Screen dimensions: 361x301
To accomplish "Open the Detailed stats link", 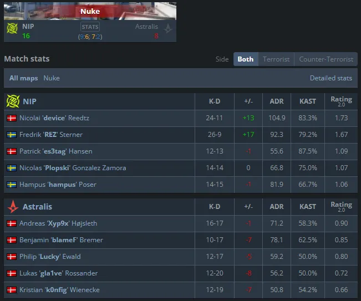I will [331, 78].
